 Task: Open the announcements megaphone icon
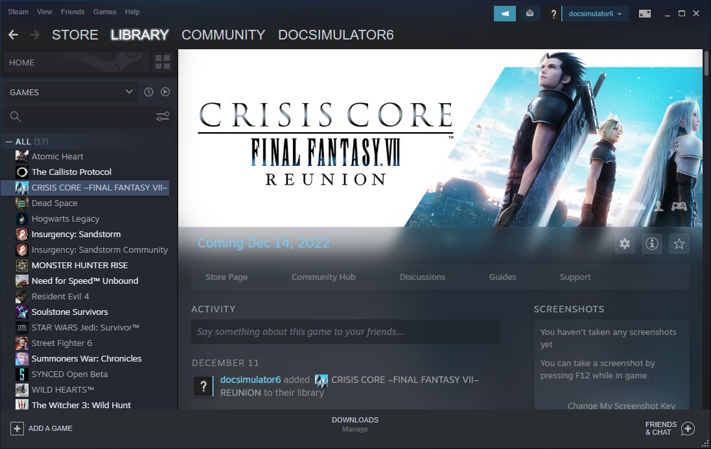[505, 14]
